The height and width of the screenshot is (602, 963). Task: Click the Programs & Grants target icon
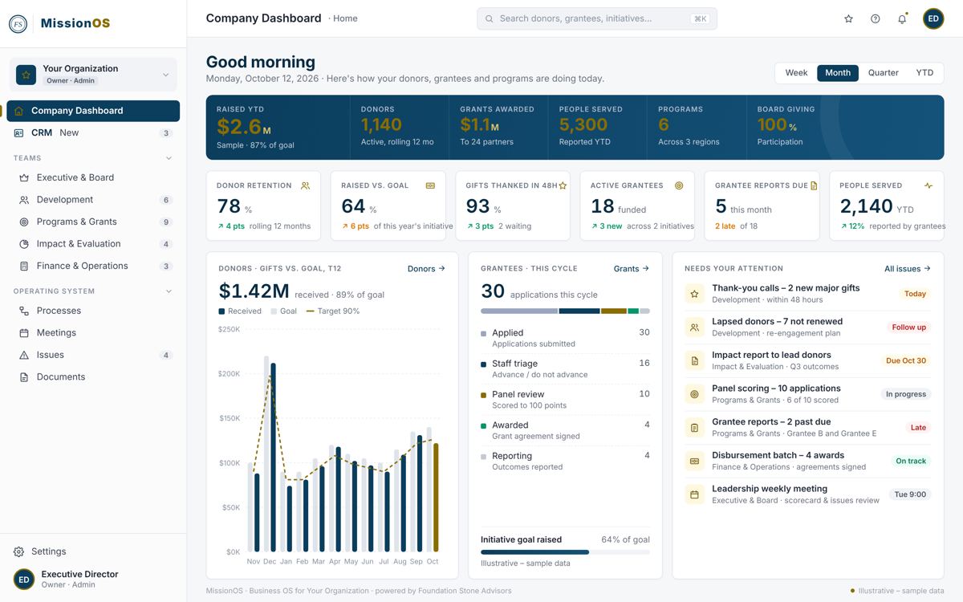click(x=24, y=222)
